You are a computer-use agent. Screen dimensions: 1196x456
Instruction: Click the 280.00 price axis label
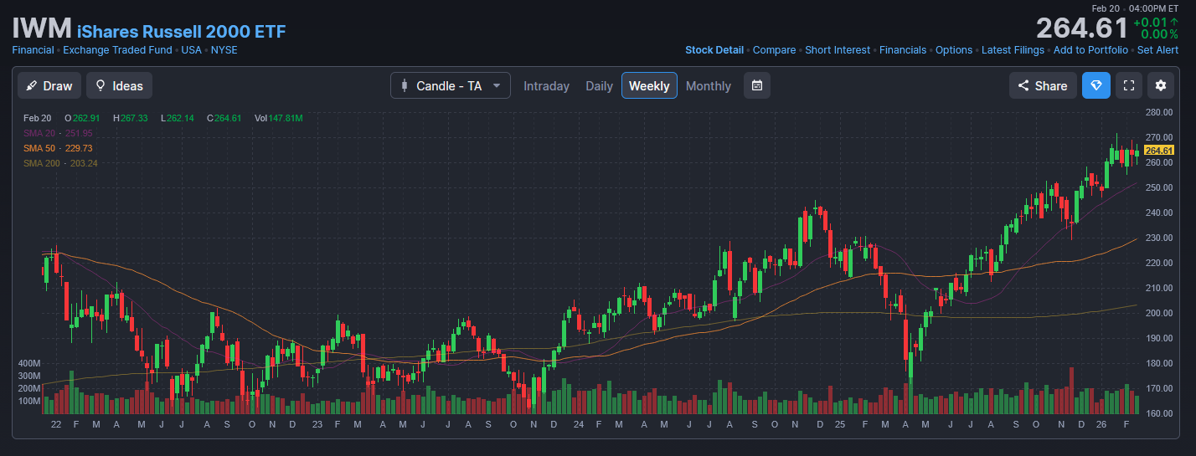point(1159,112)
